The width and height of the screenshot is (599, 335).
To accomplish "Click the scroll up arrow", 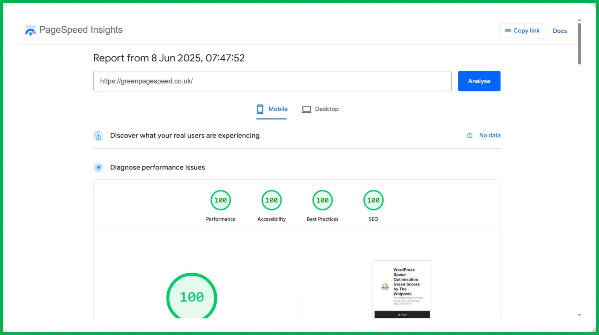I will pos(579,20).
